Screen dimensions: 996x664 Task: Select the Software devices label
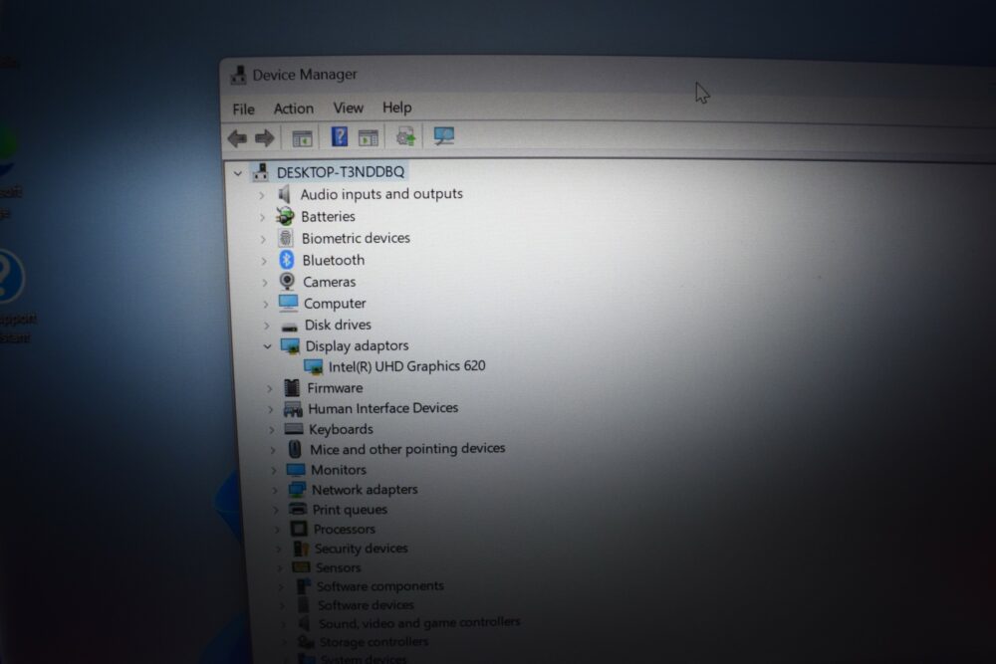(366, 605)
